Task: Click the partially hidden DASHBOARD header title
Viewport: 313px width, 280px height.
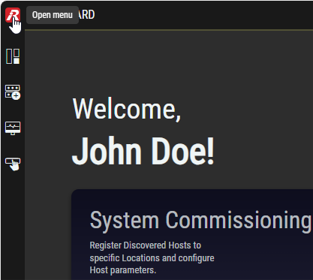Action: click(x=86, y=15)
